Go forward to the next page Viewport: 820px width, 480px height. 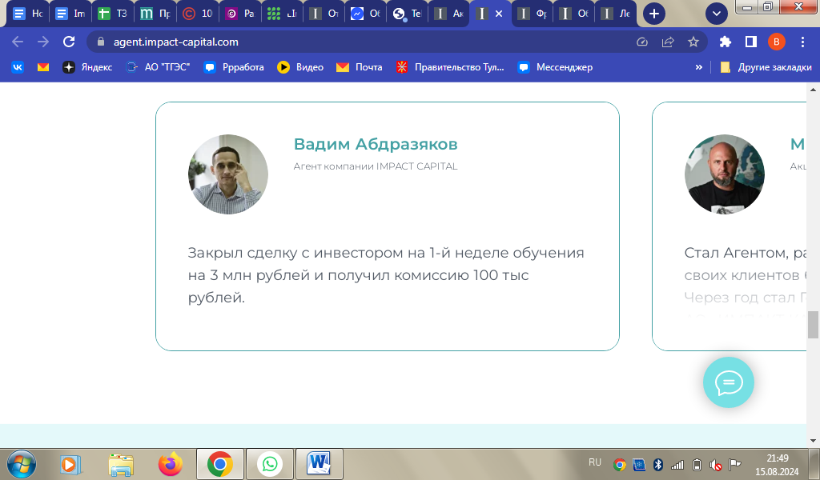click(x=43, y=42)
